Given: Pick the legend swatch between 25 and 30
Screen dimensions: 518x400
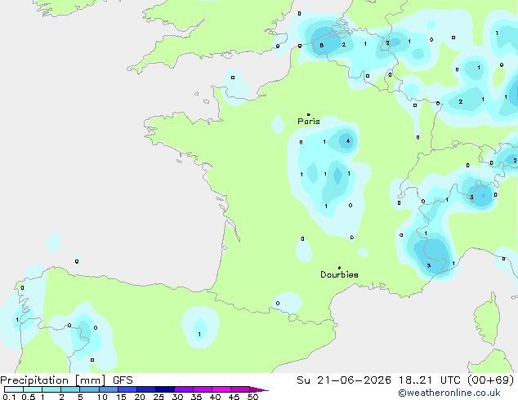Looking at the screenshot, I should [x=165, y=389].
